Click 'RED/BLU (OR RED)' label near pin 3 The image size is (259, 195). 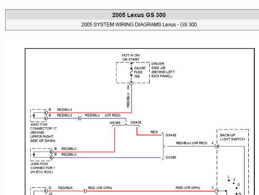[192, 143]
